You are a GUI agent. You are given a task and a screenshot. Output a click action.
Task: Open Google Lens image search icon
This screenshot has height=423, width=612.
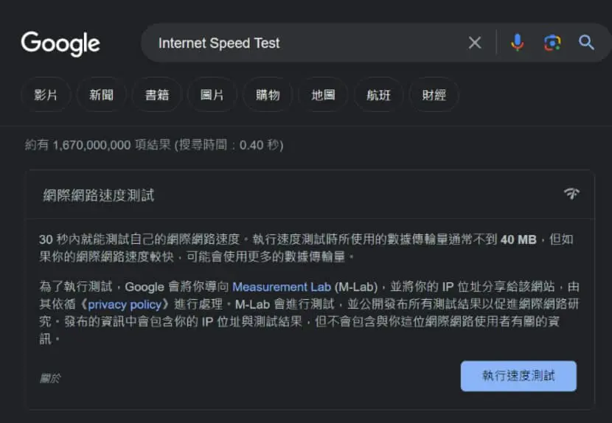[552, 43]
